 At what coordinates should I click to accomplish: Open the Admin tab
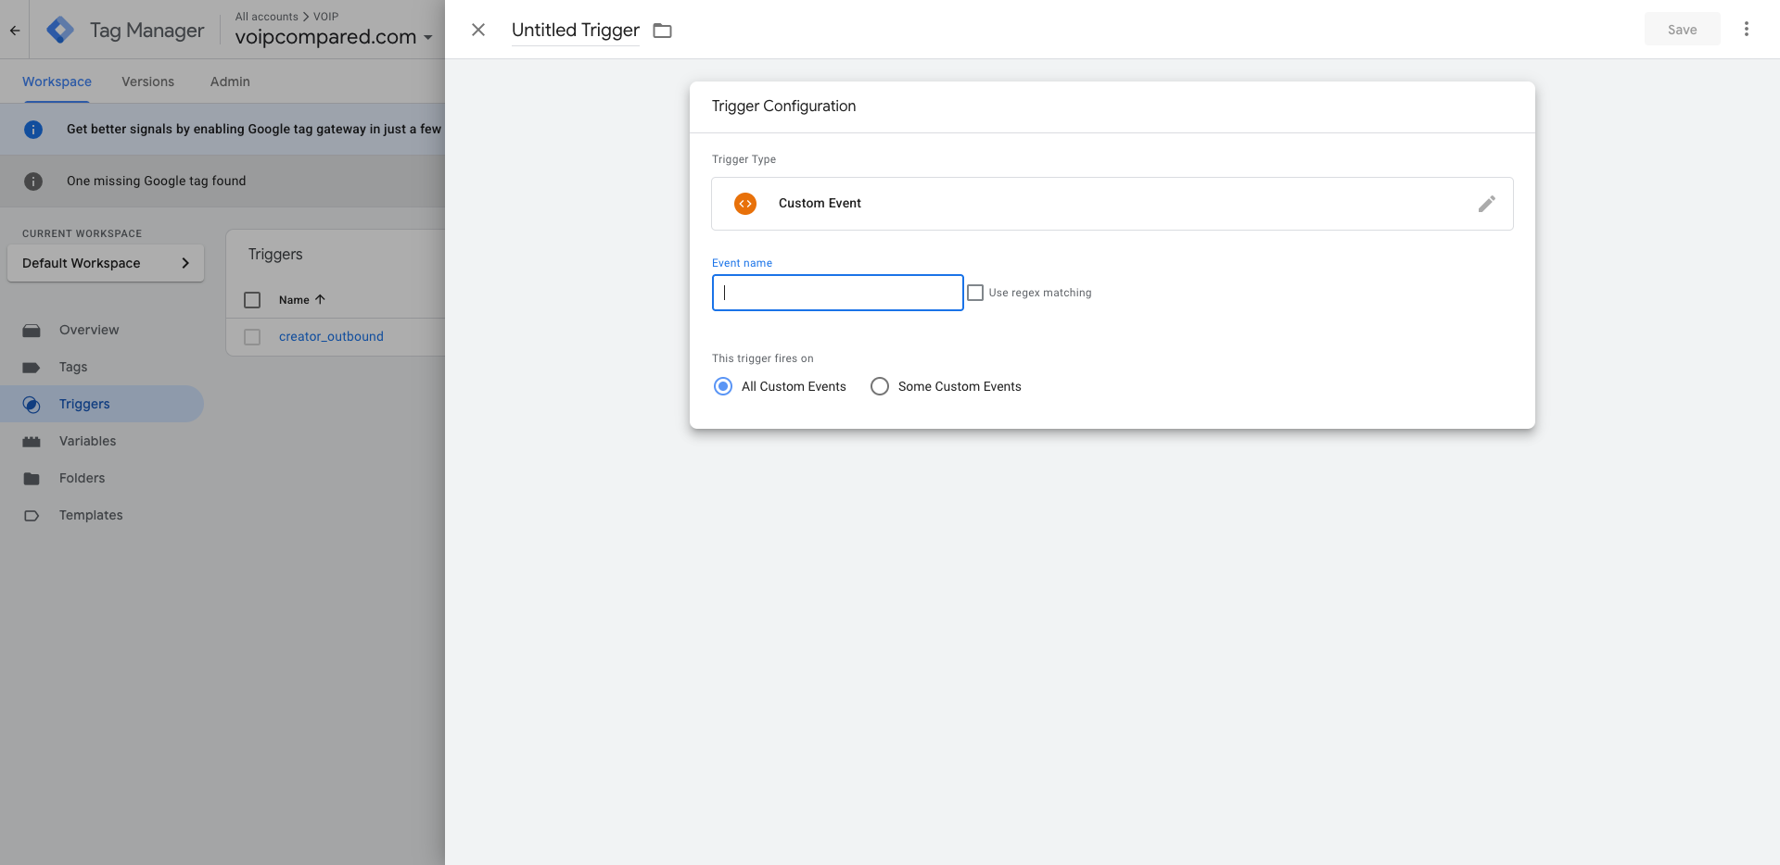(230, 81)
